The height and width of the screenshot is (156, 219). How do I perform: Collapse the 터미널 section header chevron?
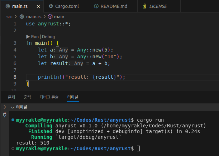point(13,107)
